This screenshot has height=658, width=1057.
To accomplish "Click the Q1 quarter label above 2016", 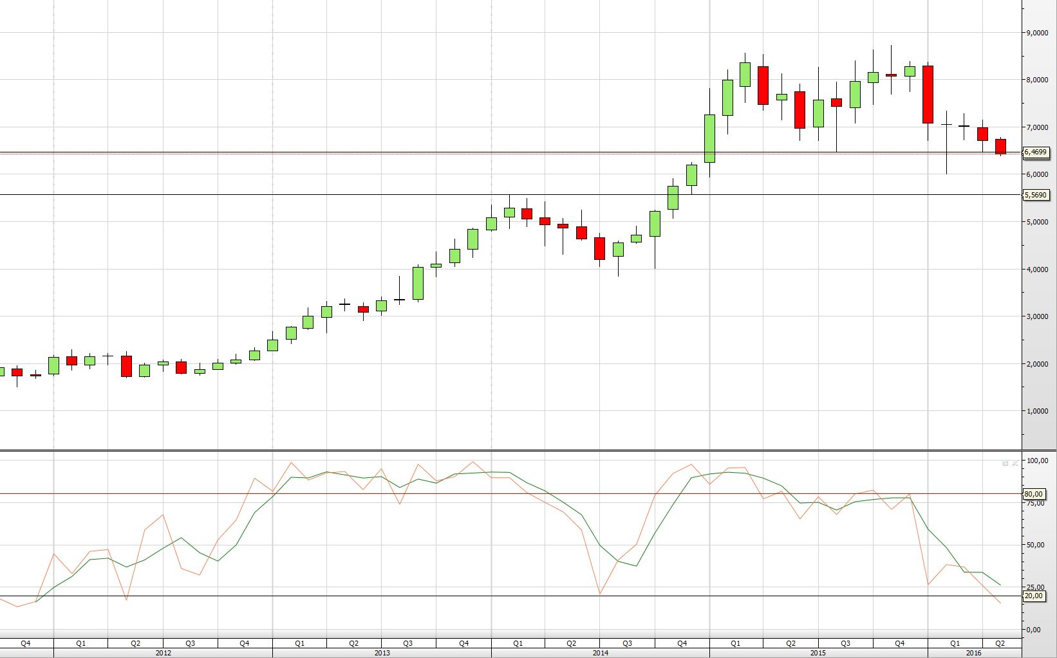I will (955, 643).
